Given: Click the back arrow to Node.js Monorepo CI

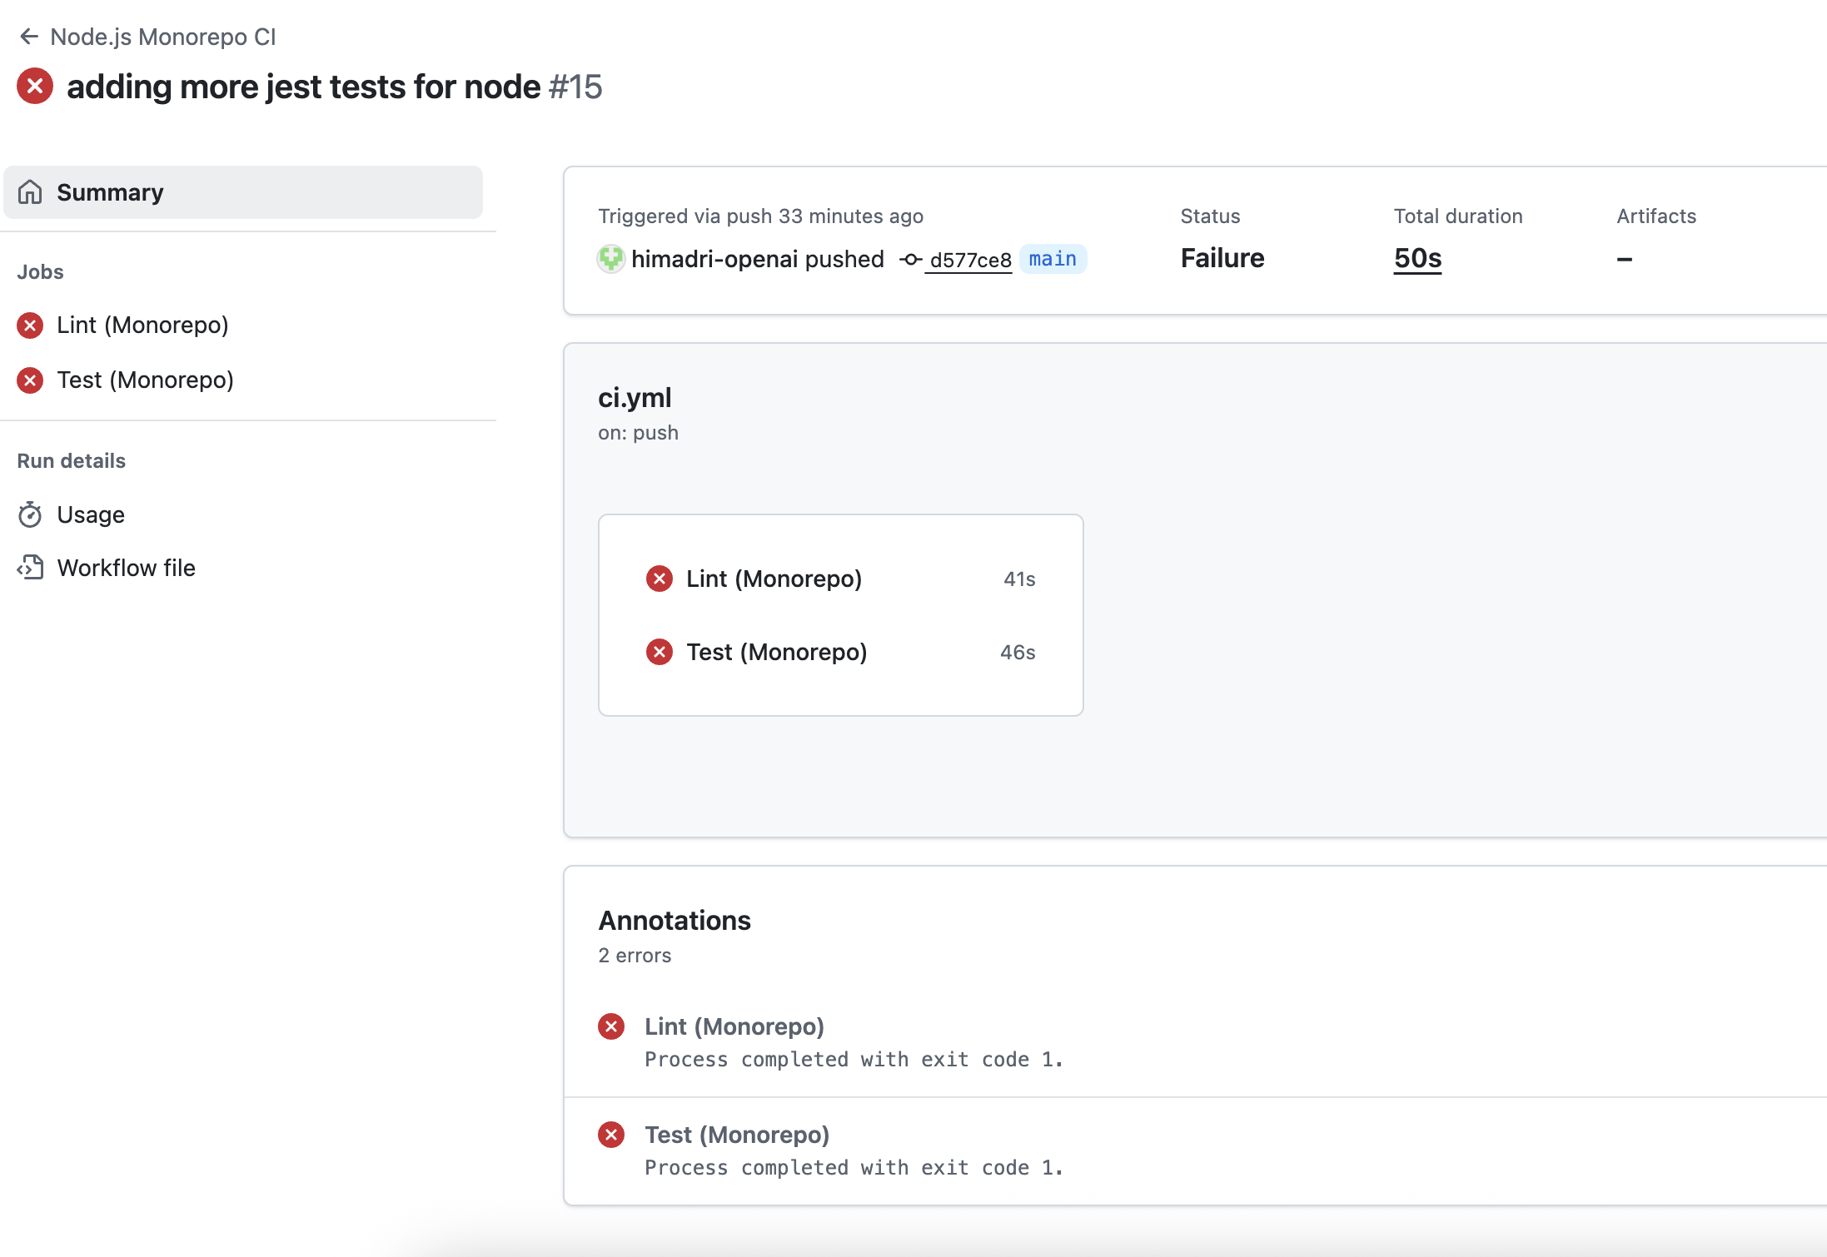Looking at the screenshot, I should (x=29, y=37).
